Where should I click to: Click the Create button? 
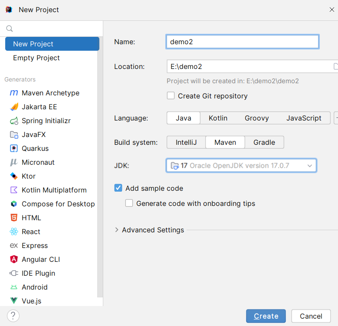pyautogui.click(x=266, y=316)
